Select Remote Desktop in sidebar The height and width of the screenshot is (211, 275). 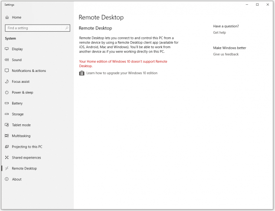point(24,169)
